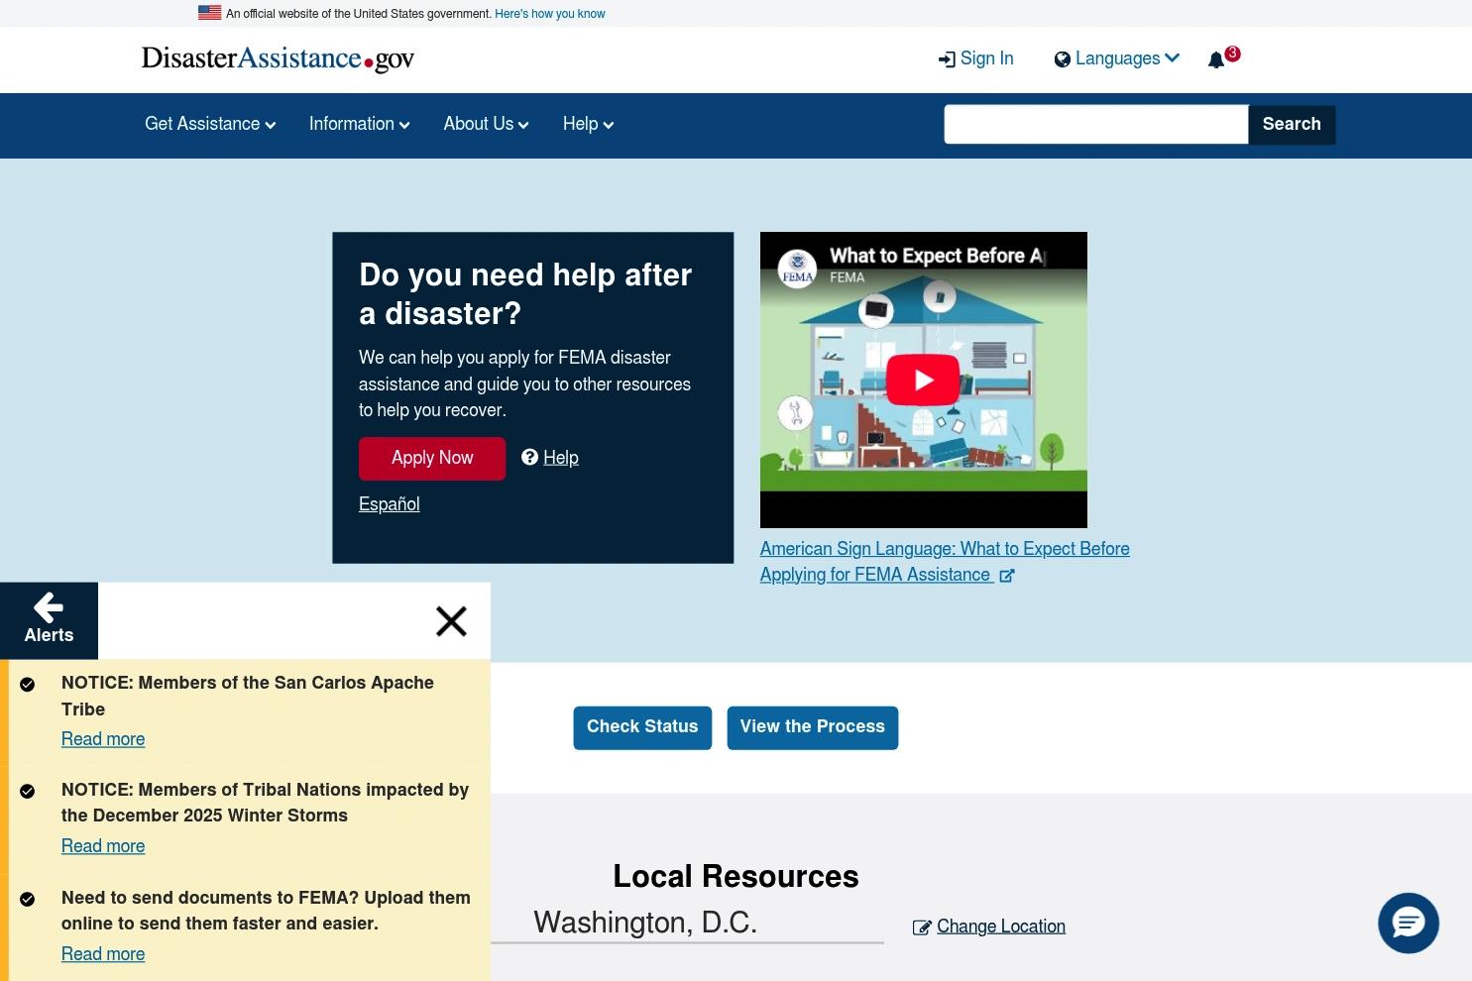The image size is (1472, 981).
Task: Click the Washington, D.C. location text
Action: pyautogui.click(x=645, y=923)
